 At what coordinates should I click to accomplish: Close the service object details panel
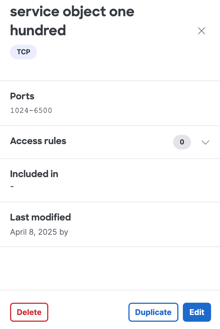tap(201, 31)
